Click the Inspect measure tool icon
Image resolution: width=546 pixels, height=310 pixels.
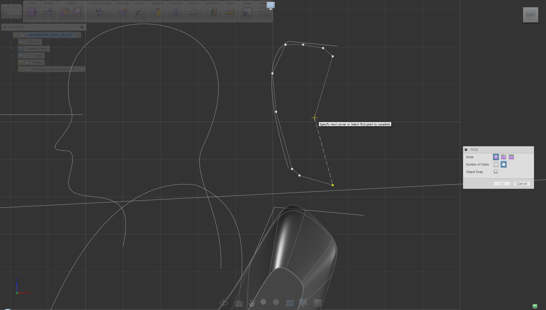(x=230, y=12)
